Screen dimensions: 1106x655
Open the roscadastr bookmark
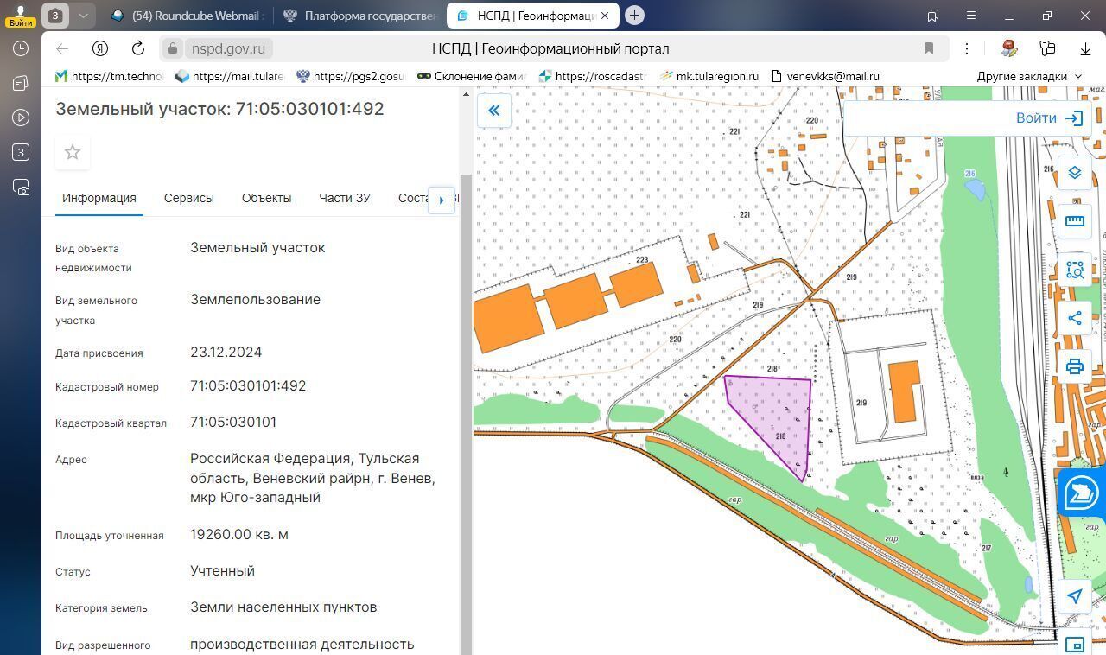(x=592, y=76)
